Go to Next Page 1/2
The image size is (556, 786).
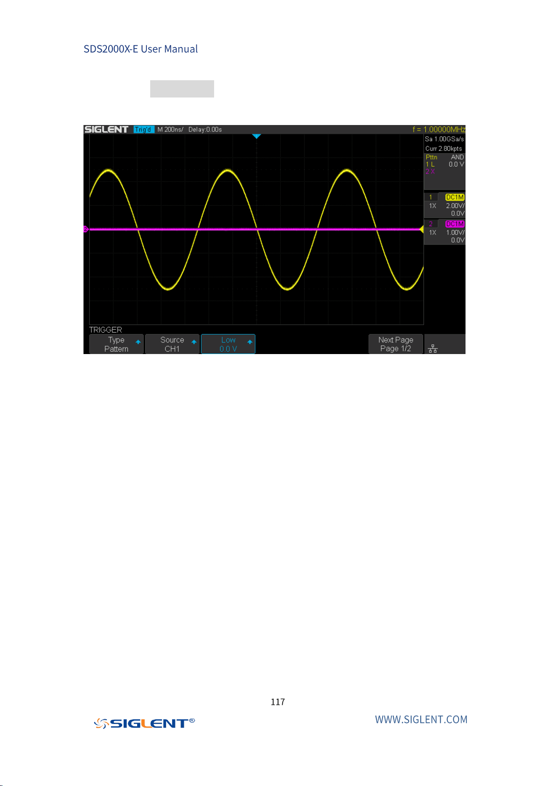396,344
